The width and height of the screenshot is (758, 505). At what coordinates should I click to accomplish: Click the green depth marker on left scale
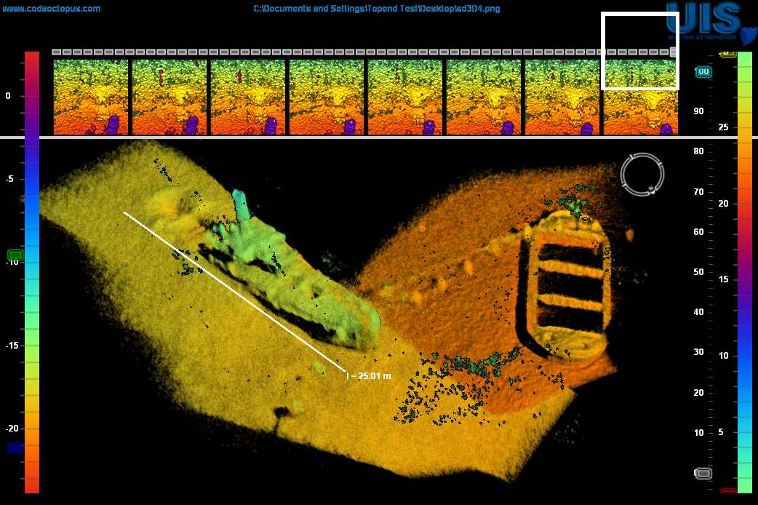click(16, 255)
